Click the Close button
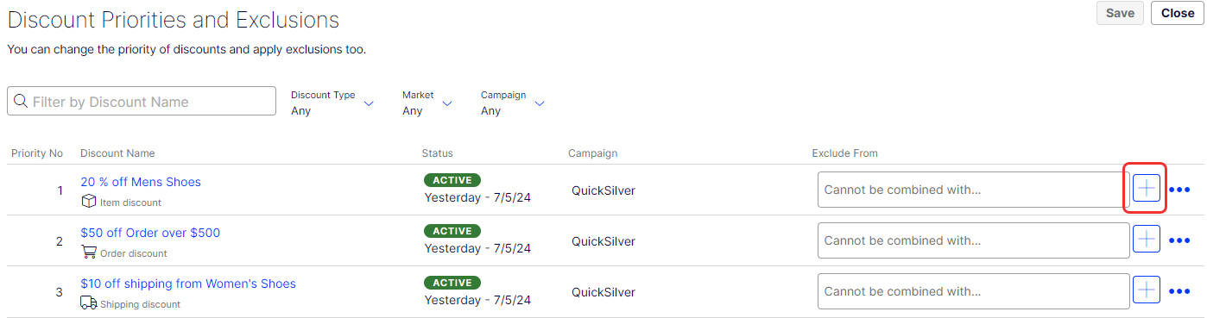The height and width of the screenshot is (318, 1207). (1178, 13)
